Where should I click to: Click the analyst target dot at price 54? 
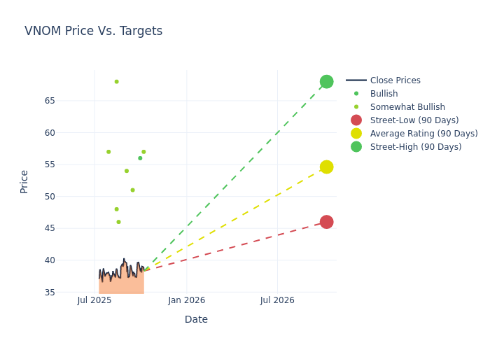[127, 171]
